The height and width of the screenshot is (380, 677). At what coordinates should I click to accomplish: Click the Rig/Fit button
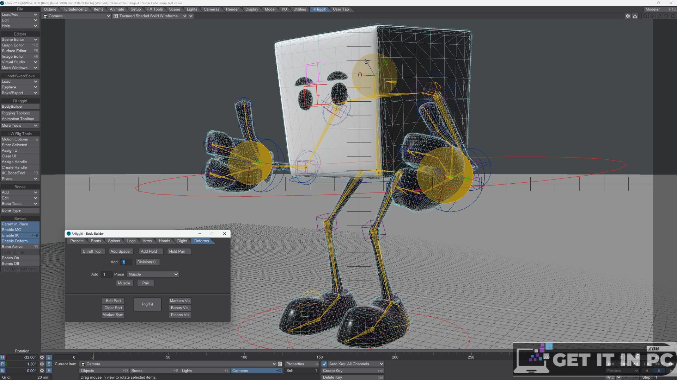(147, 304)
